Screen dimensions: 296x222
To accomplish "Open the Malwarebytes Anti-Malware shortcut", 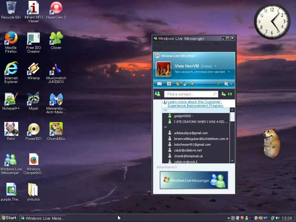I will click(56, 103).
